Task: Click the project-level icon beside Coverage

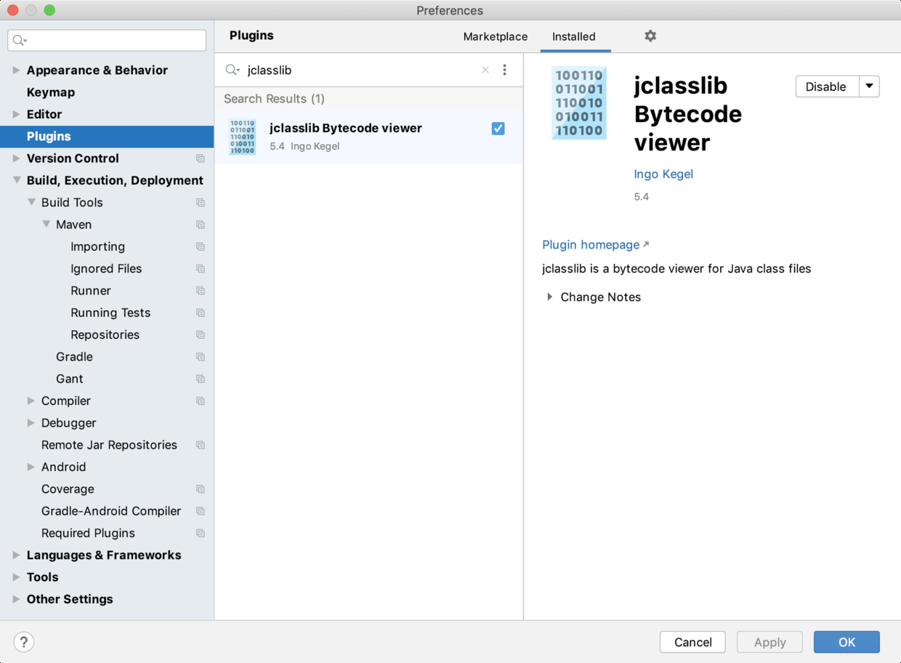Action: click(x=201, y=489)
